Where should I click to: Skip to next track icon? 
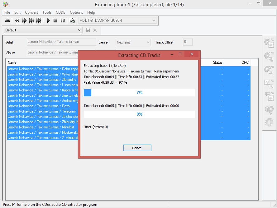39,21
